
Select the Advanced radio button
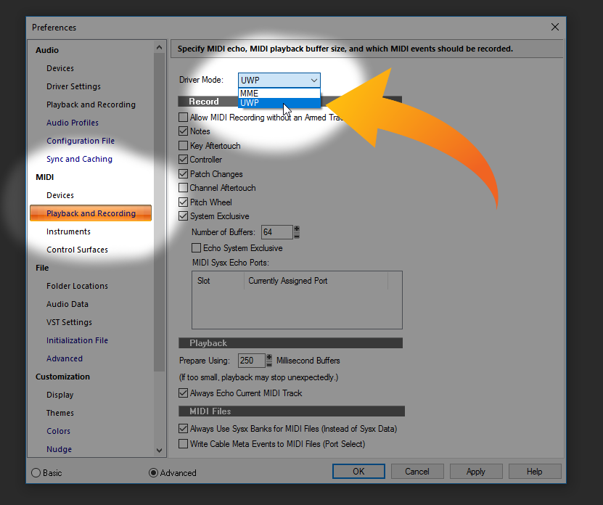tap(153, 472)
